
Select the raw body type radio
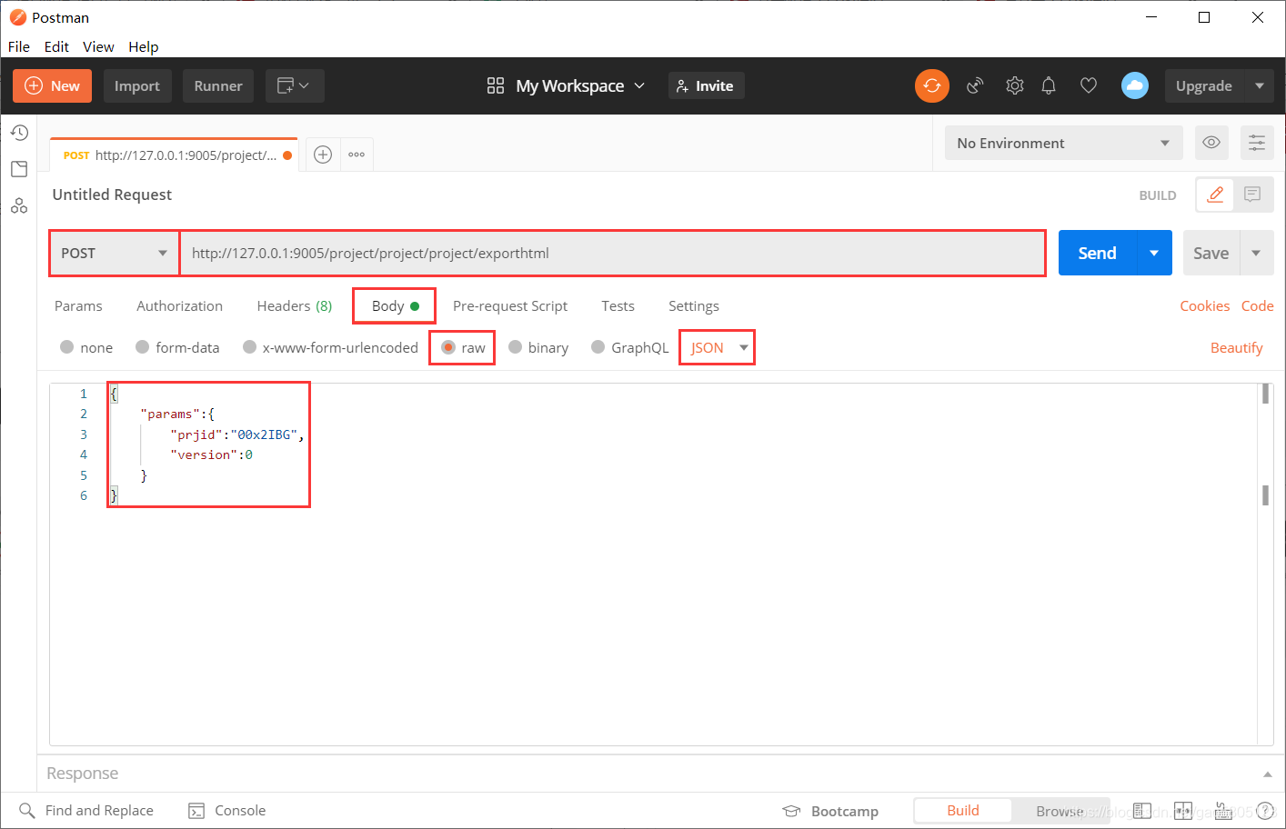[x=448, y=346]
